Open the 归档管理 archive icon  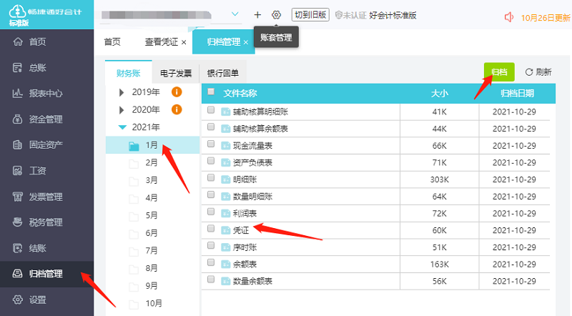click(17, 274)
